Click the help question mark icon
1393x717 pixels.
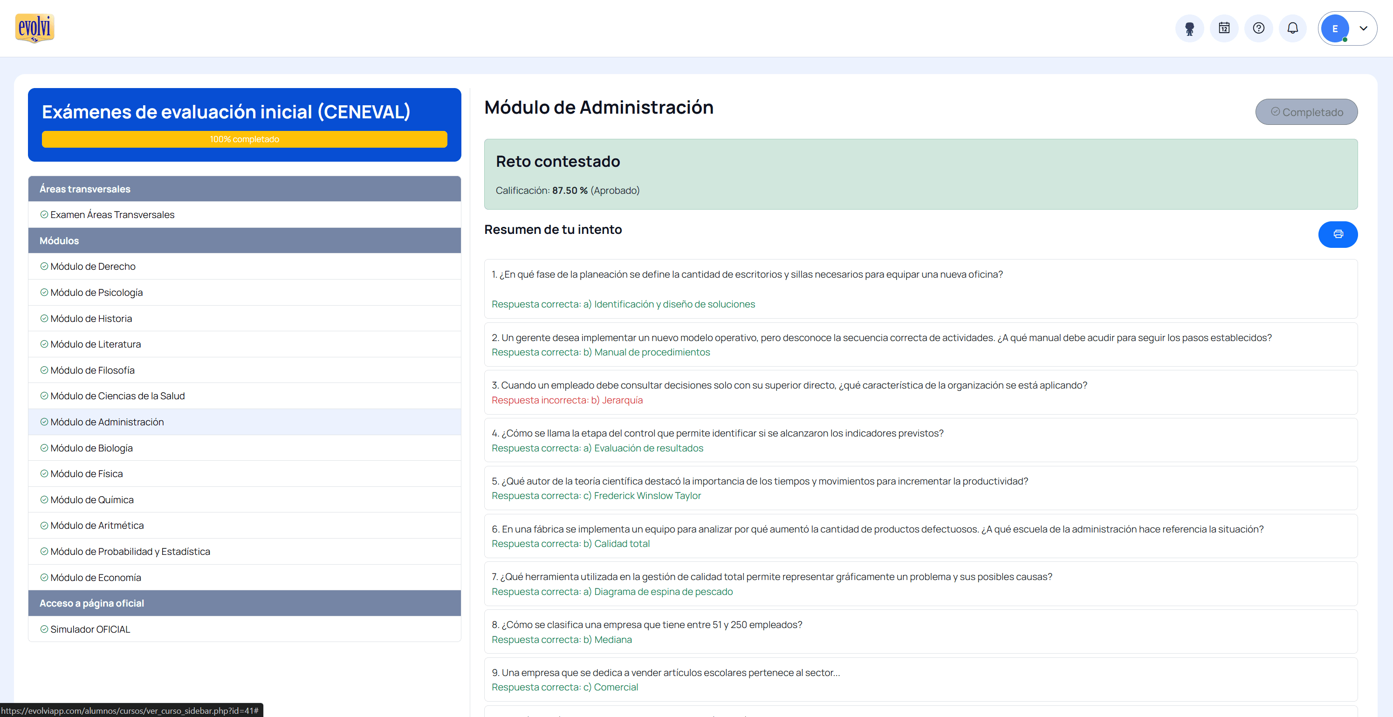(1258, 28)
